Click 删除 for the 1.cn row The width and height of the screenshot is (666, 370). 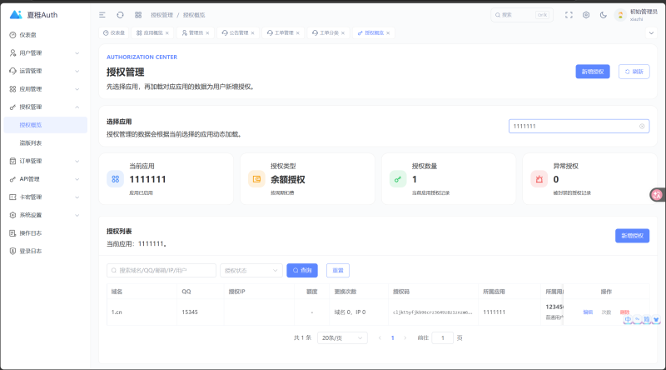click(624, 312)
